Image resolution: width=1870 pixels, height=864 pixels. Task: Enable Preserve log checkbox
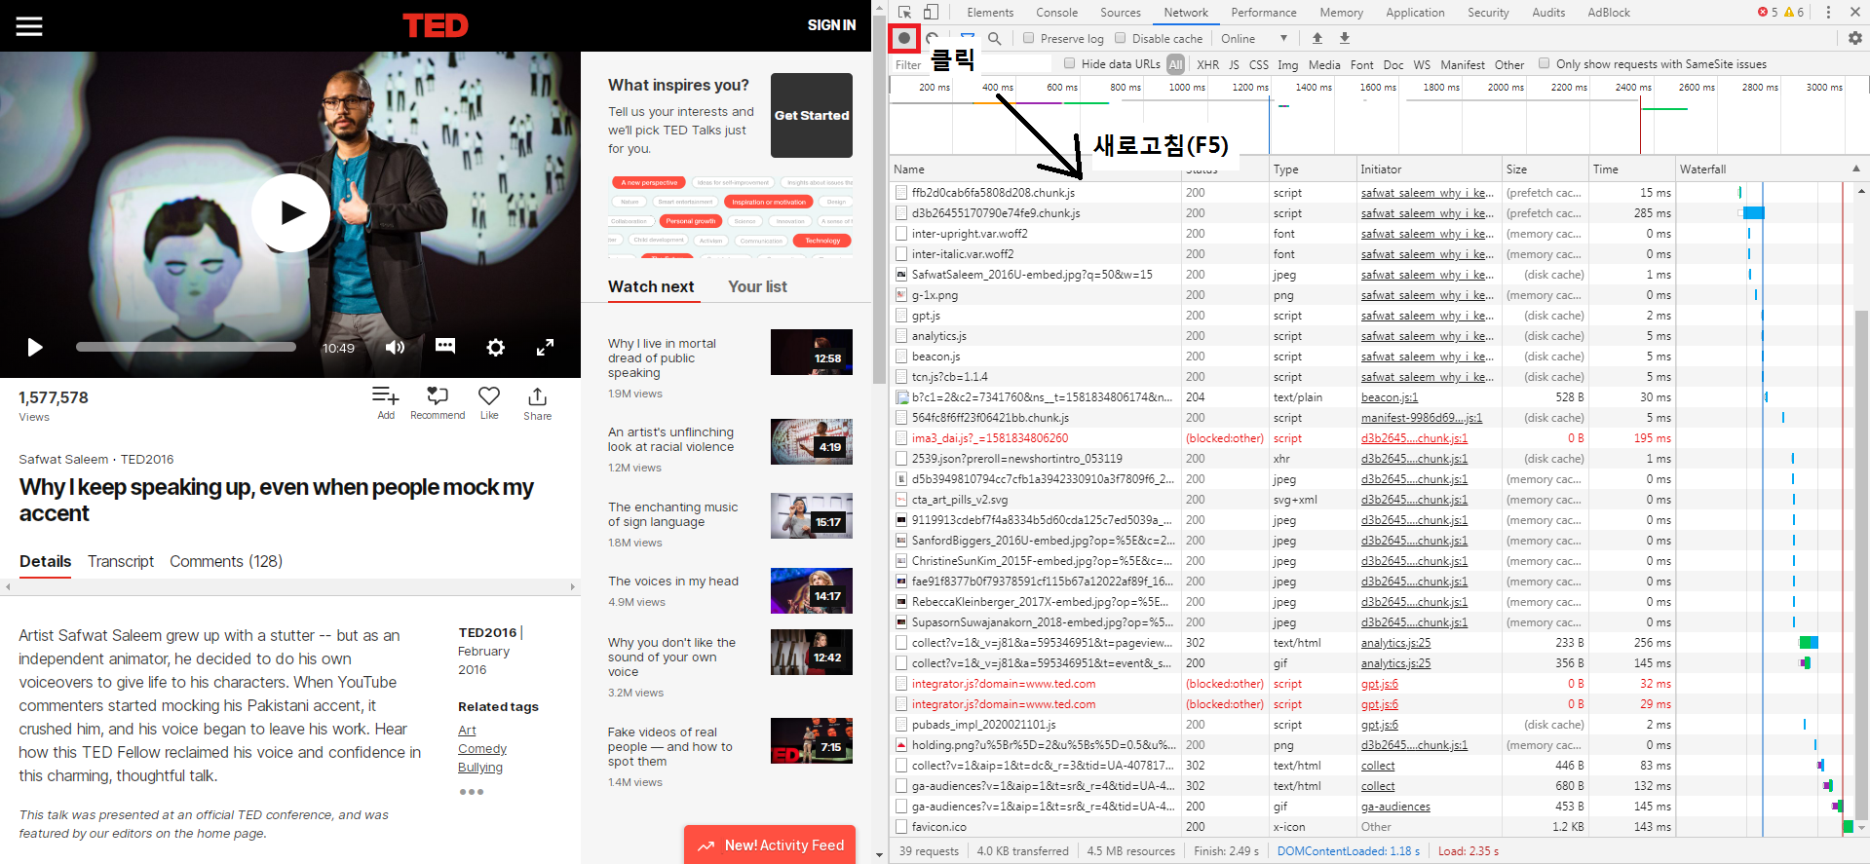1028,38
